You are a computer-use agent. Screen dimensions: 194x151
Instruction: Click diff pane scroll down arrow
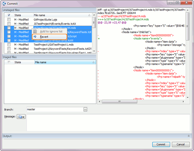188,97
